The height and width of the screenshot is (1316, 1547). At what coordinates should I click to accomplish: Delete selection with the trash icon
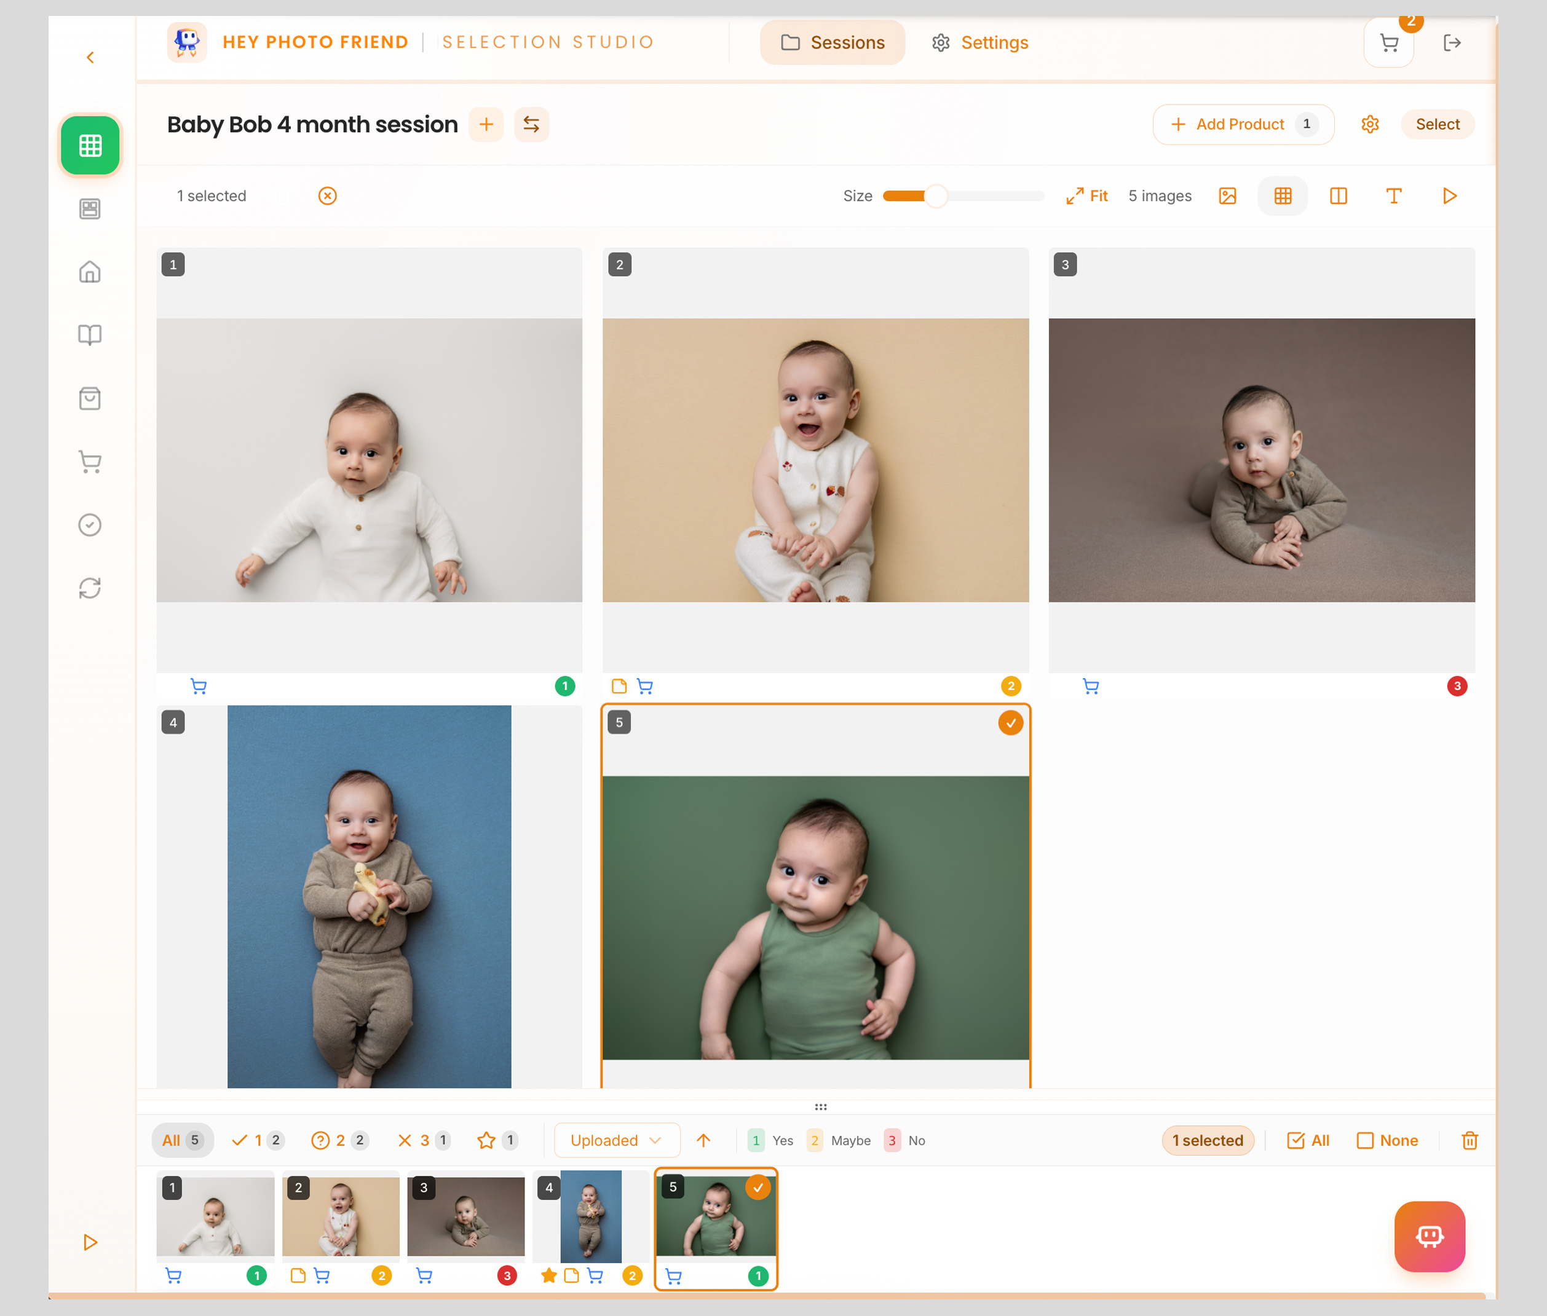tap(1470, 1140)
